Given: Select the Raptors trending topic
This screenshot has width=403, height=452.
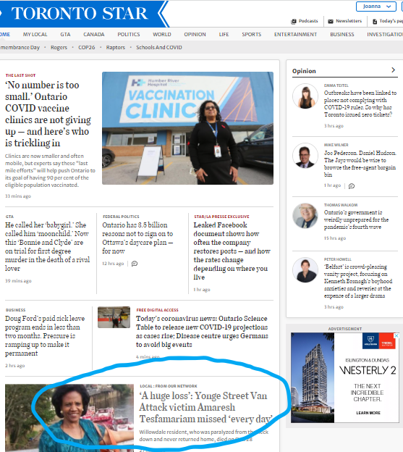Looking at the screenshot, I should (x=116, y=47).
